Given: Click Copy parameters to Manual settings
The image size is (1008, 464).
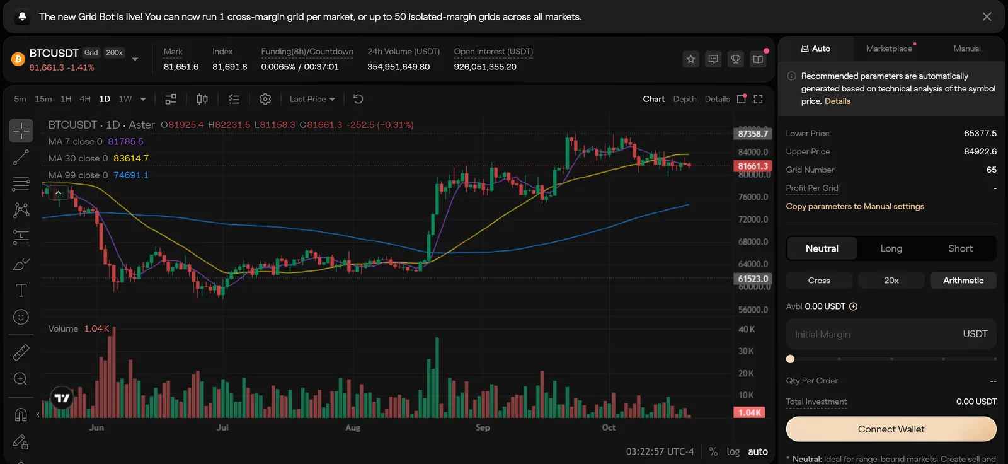Looking at the screenshot, I should click(x=855, y=206).
